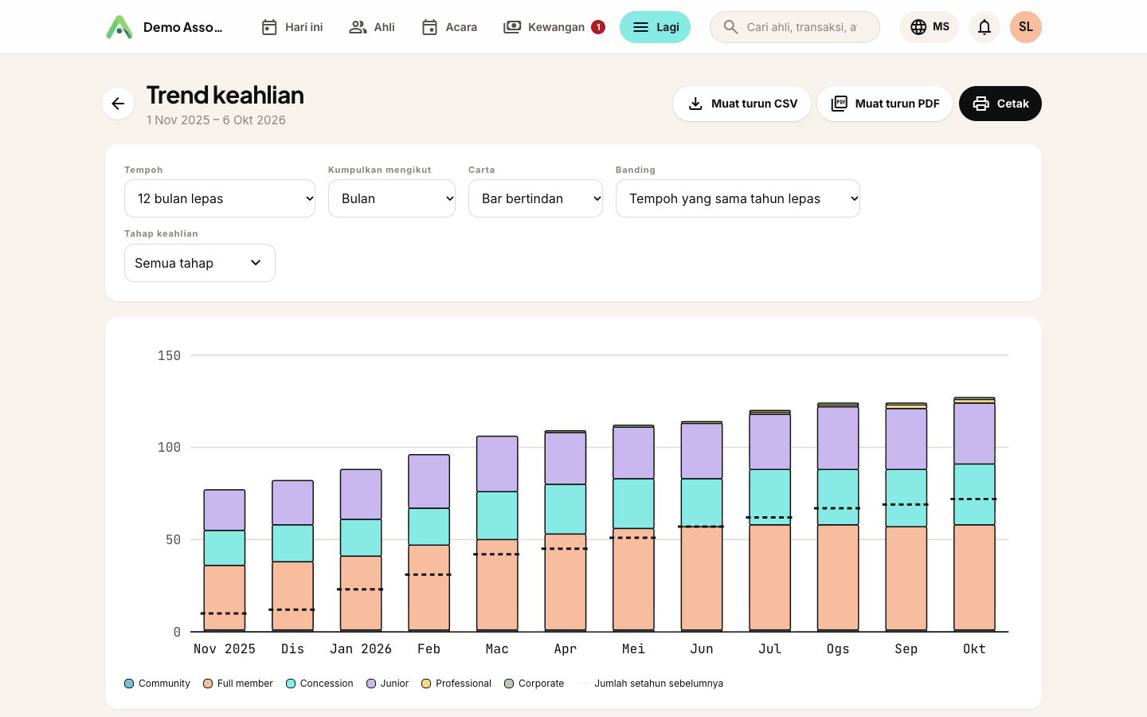Open the Hari ini tab

coord(292,27)
